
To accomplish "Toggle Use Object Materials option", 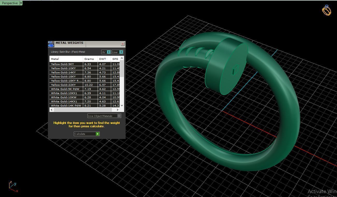I will 104,116.
